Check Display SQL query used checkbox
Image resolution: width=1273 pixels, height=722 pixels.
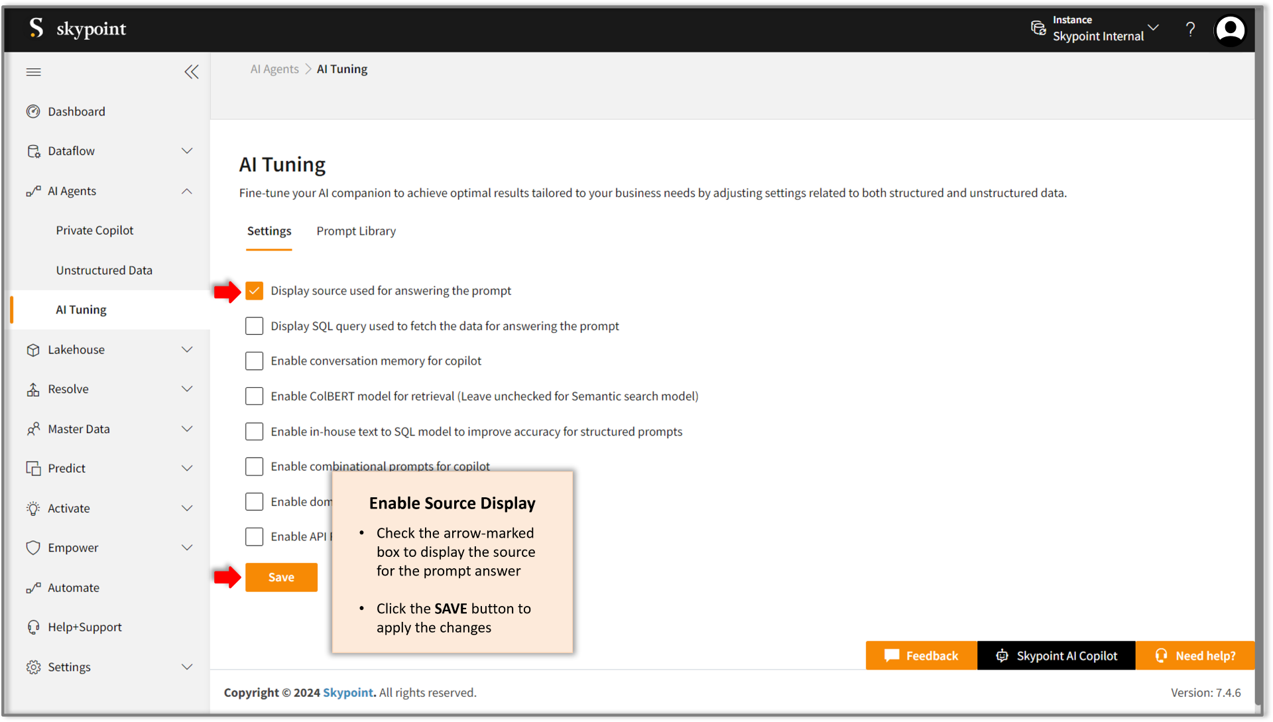255,325
